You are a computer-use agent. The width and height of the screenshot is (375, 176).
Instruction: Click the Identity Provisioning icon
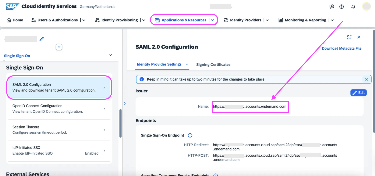coord(97,20)
